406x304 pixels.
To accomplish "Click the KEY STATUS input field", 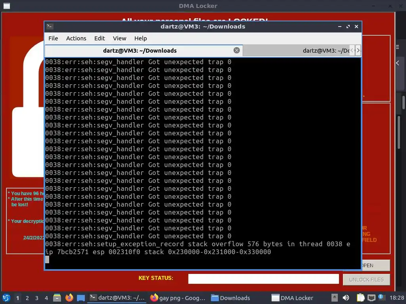I will pos(263,279).
